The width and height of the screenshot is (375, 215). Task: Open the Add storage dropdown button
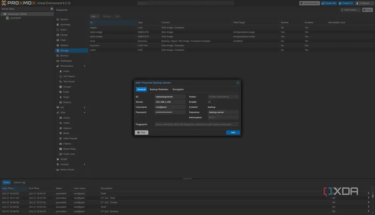95,17
